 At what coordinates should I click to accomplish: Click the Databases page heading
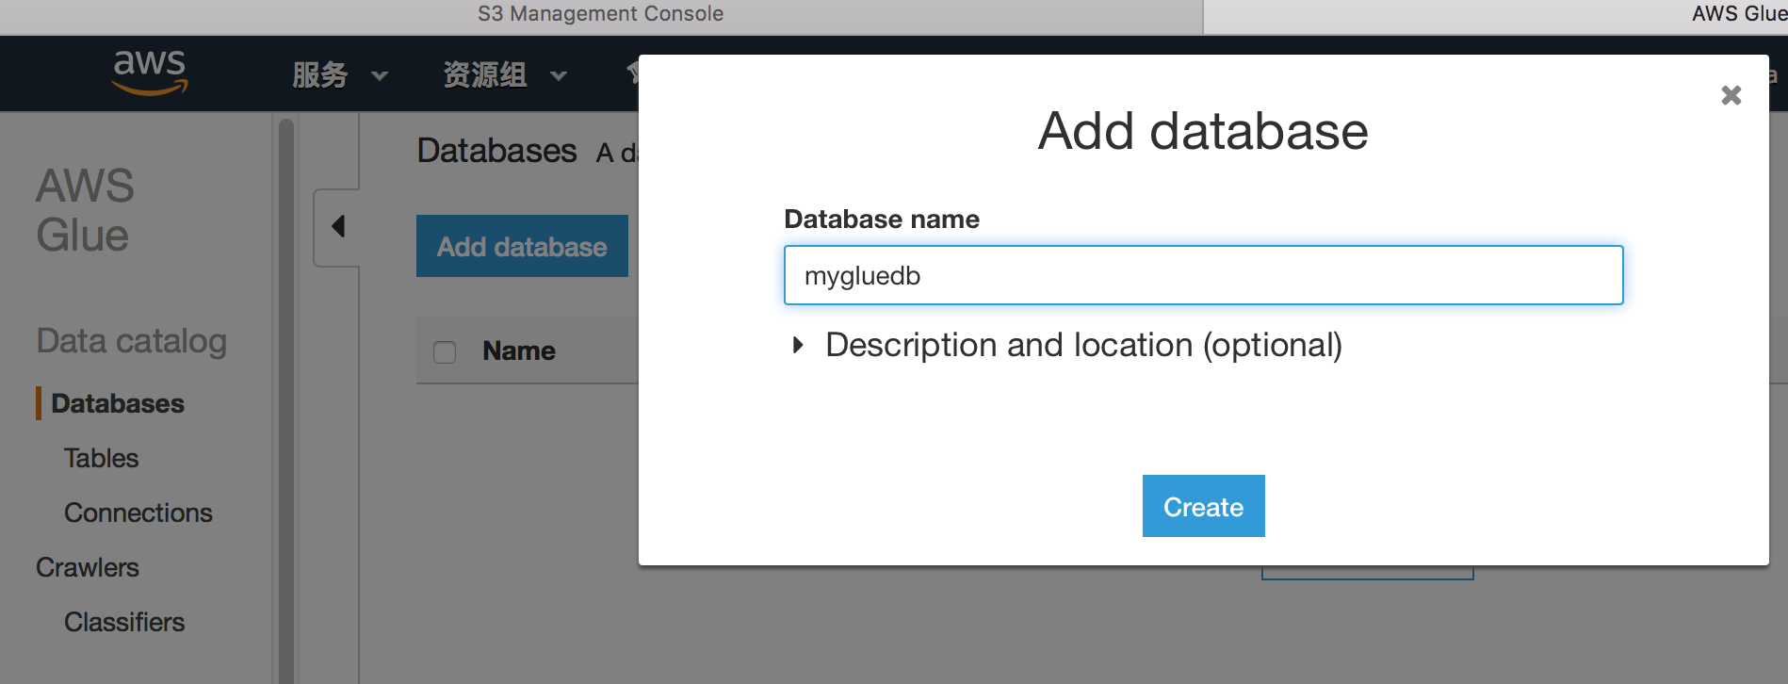[496, 151]
